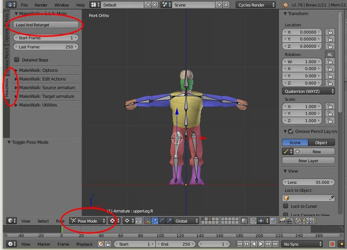Select the Object grease pencil source
The image size is (347, 250).
coord(321,142)
